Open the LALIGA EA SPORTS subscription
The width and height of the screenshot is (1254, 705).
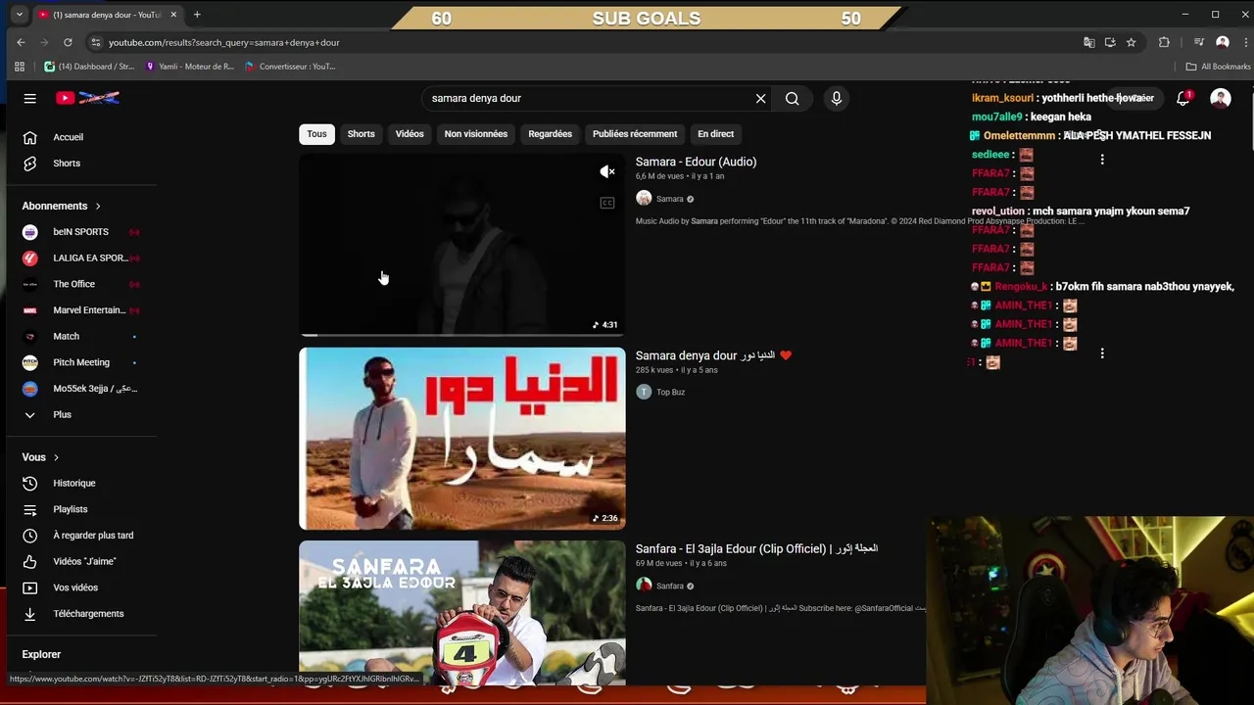pyautogui.click(x=80, y=258)
